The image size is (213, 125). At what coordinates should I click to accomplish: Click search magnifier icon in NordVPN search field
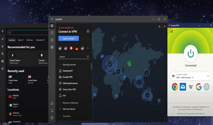click(88, 56)
